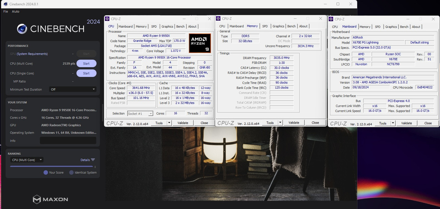Open About tab in Mainboard window
Viewport: 440px width, 209px height.
(416, 27)
